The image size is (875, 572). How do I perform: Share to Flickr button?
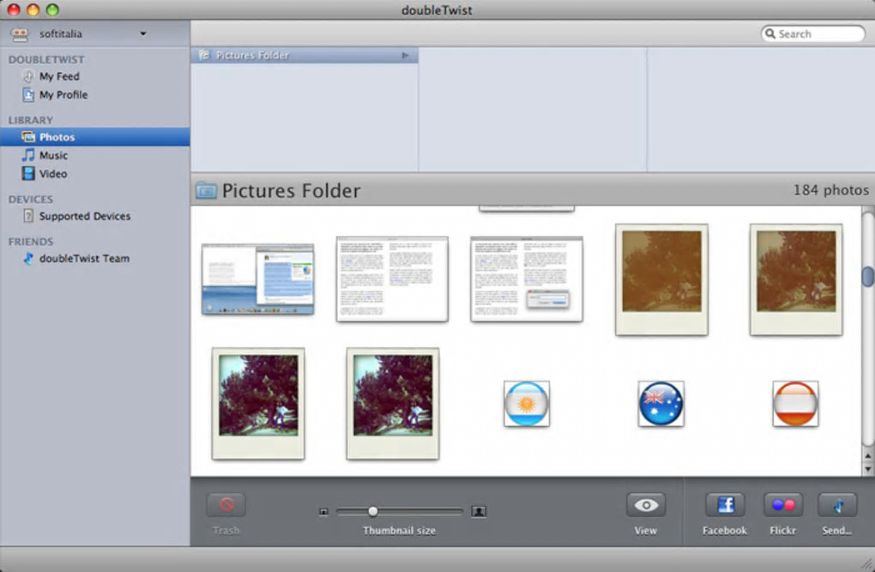[x=783, y=505]
